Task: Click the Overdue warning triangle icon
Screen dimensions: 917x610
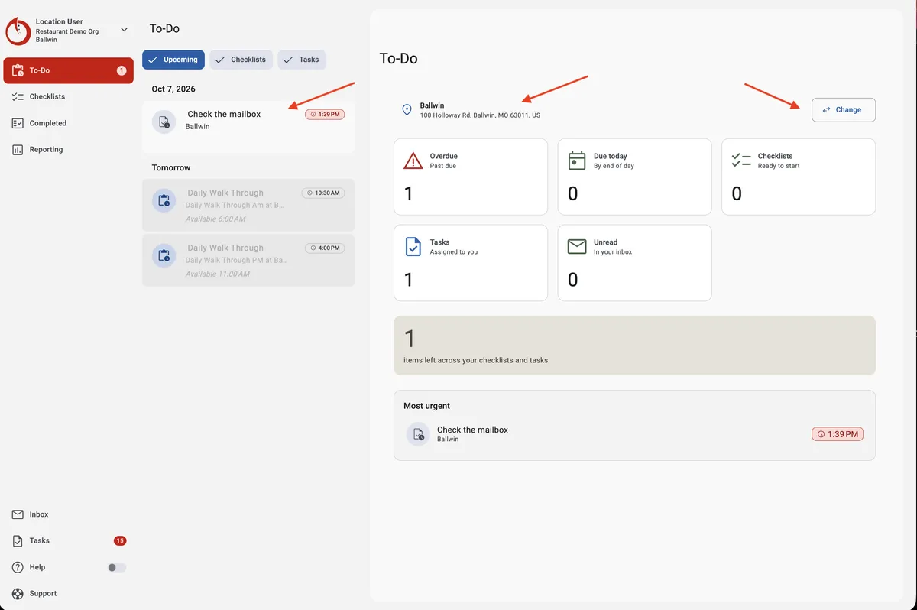Action: click(413, 161)
